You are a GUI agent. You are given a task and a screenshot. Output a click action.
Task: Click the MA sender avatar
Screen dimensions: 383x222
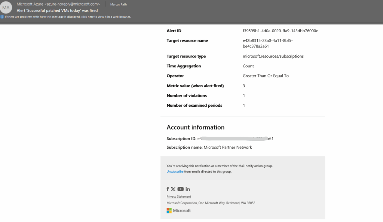(6, 7)
